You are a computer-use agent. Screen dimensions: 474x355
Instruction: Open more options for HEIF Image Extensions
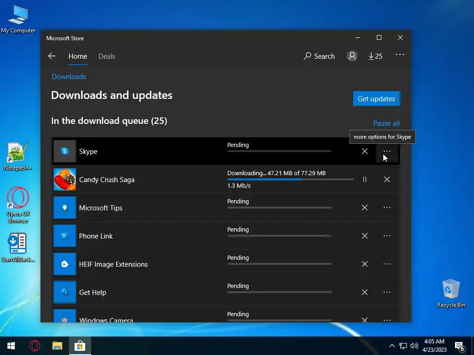[387, 264]
